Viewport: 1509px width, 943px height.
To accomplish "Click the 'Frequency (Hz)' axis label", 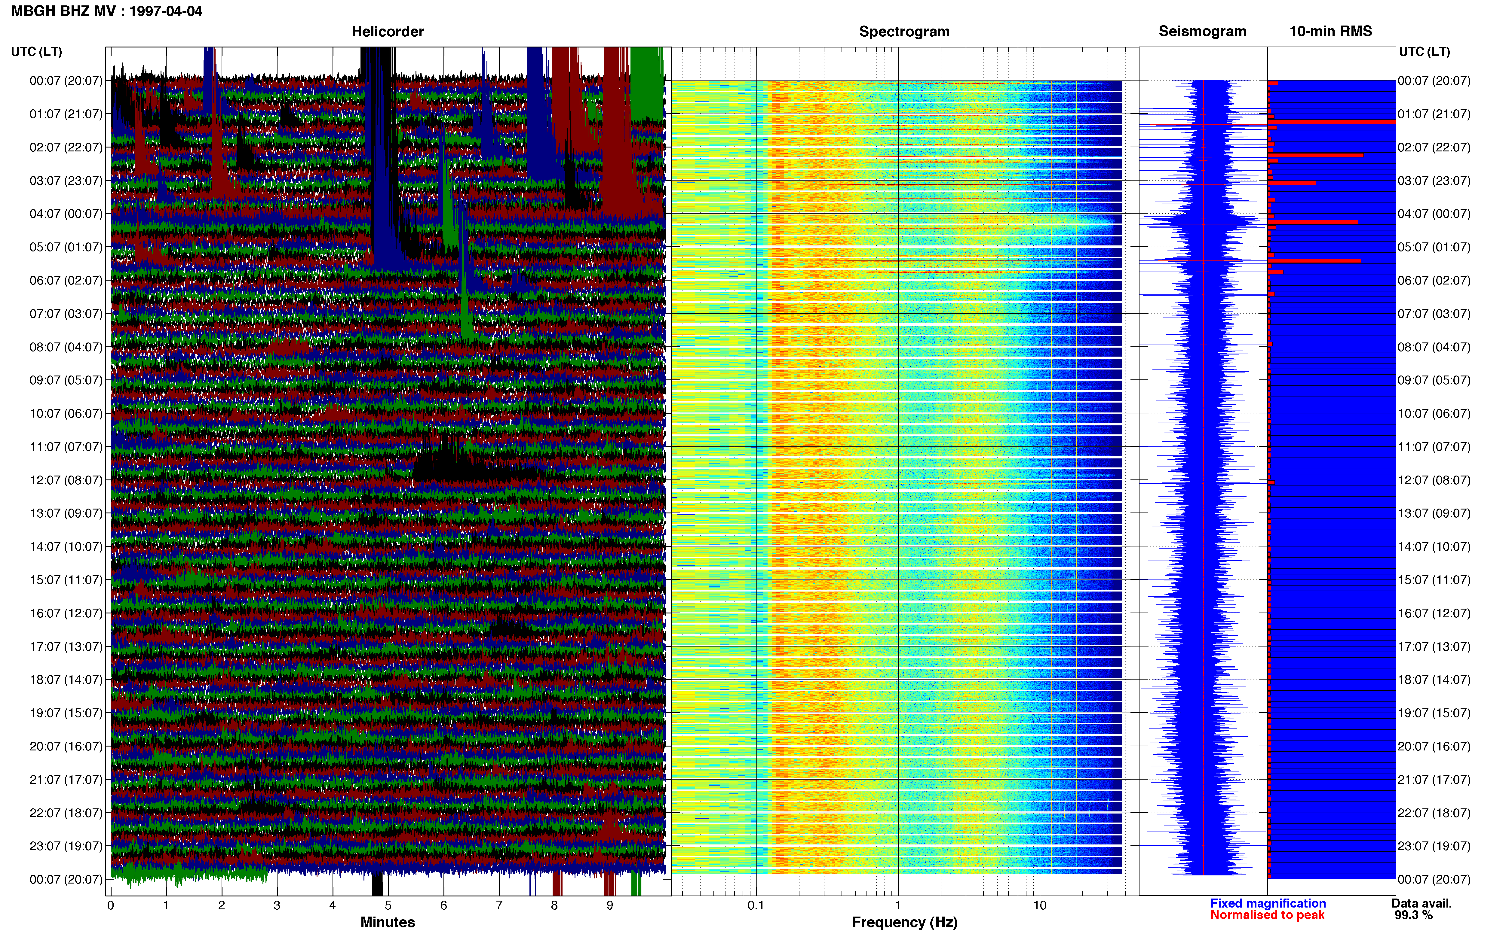I will [x=904, y=922].
